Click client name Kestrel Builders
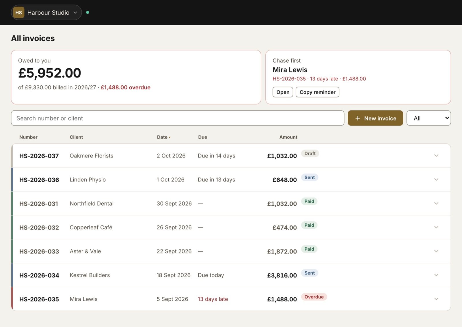Viewport: 462px width, 327px height. pyautogui.click(x=90, y=275)
